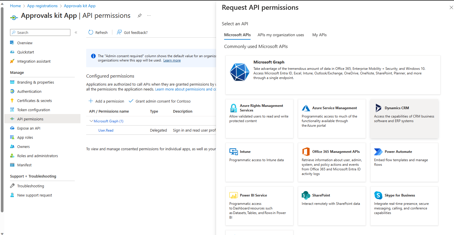Click the Quickstart cloud icon
The image size is (454, 235).
click(12, 52)
